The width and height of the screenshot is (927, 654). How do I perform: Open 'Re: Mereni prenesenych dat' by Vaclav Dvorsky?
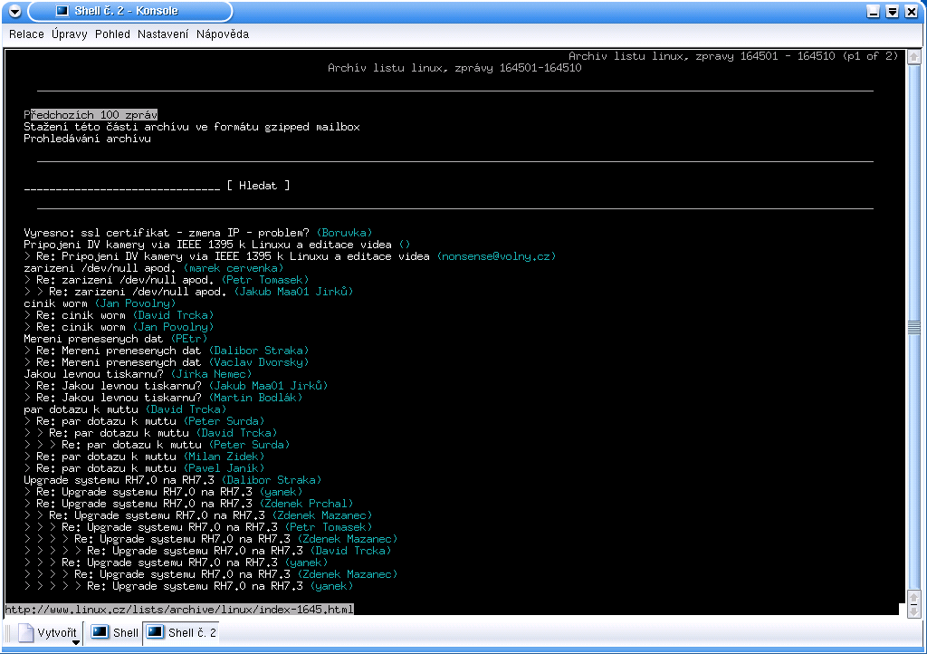point(119,363)
